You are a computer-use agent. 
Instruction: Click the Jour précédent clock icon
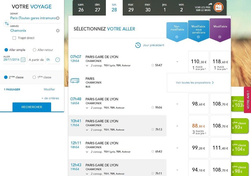click(138, 45)
